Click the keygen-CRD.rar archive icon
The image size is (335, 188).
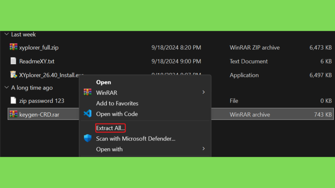[x=13, y=114]
